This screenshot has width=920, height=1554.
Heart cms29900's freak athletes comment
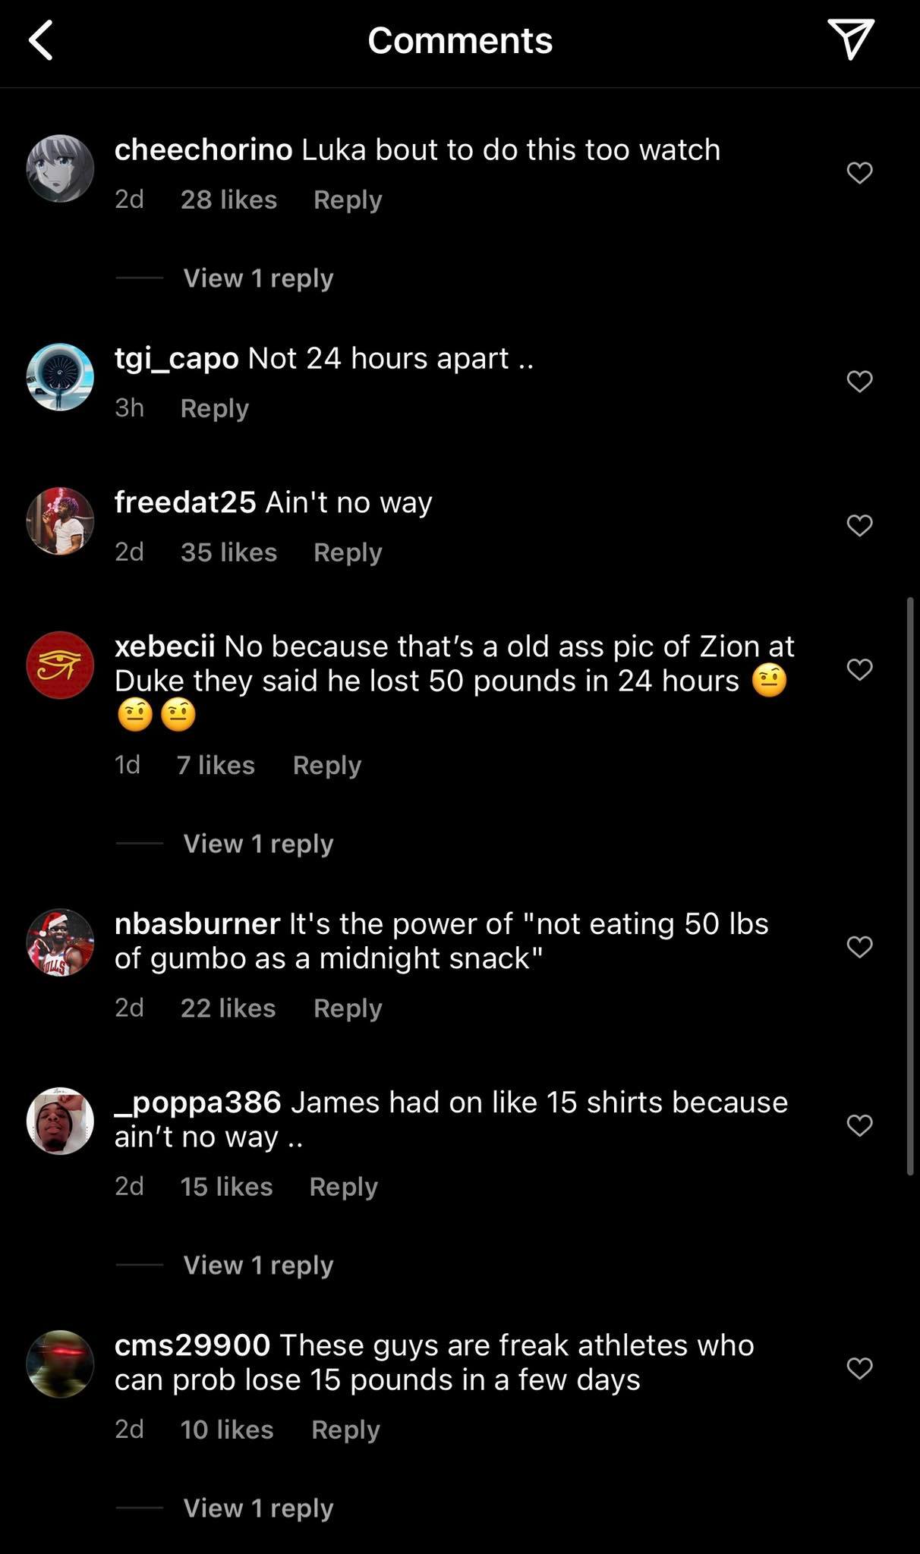859,1368
